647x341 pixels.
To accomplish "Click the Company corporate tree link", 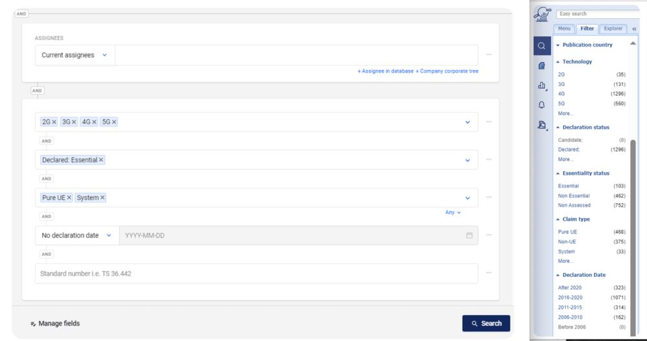I will tap(447, 71).
